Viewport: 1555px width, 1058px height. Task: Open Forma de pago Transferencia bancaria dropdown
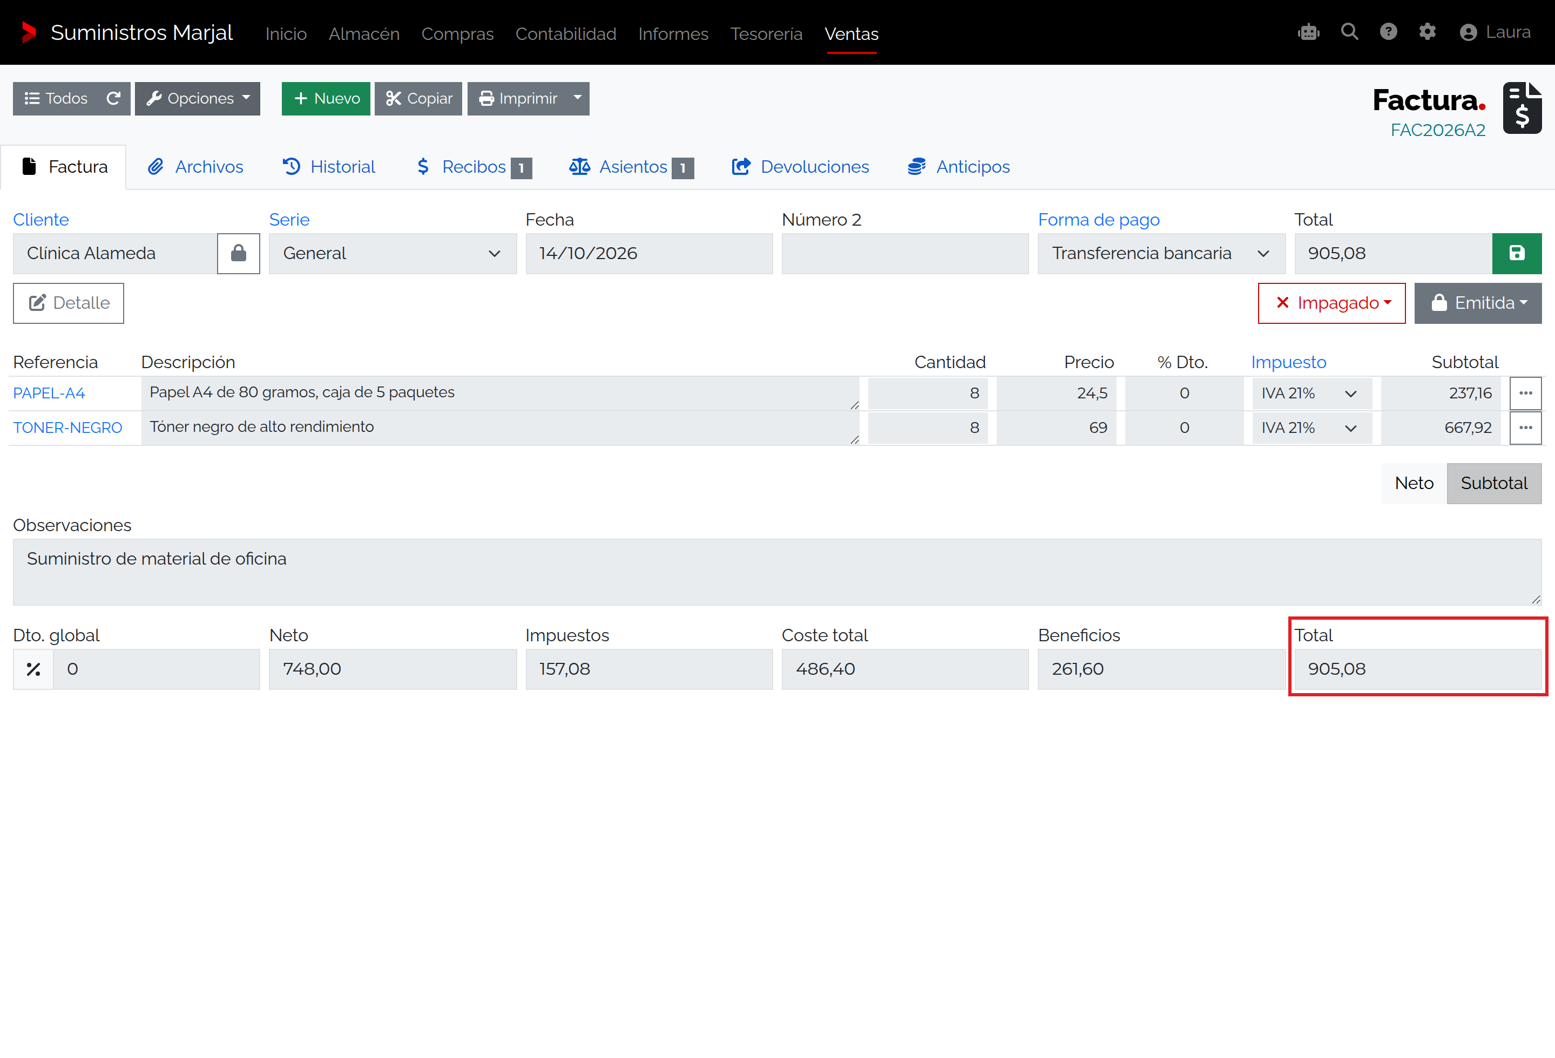[x=1161, y=254]
